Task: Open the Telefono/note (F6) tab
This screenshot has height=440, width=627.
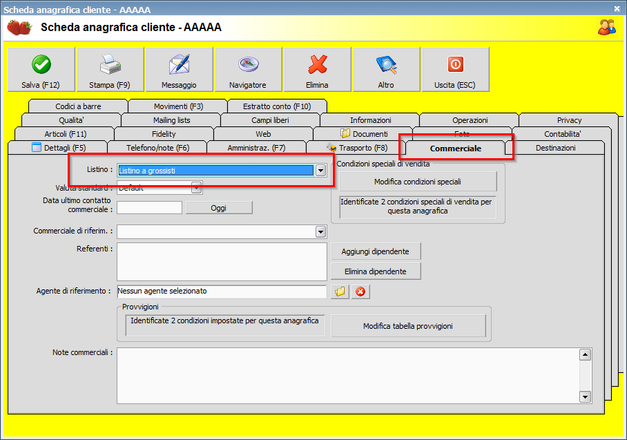Action: click(x=157, y=148)
